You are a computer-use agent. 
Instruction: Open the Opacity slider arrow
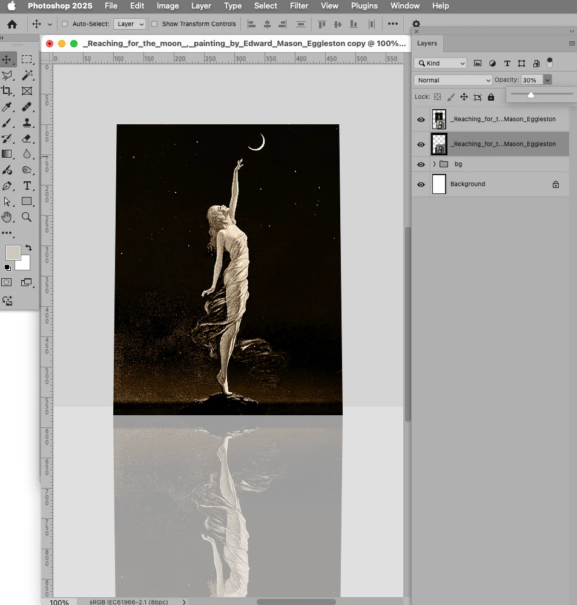point(547,80)
